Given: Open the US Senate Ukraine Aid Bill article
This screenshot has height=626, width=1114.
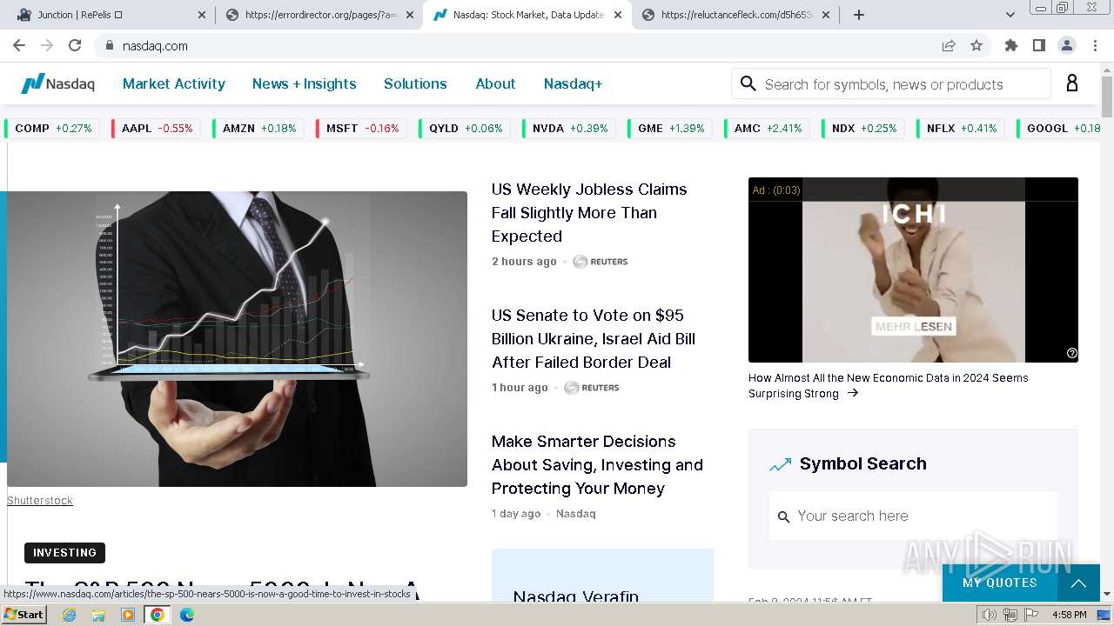Looking at the screenshot, I should 594,338.
